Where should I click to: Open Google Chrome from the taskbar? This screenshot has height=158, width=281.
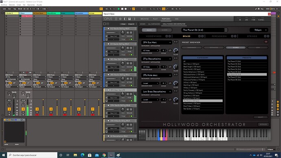104,155
